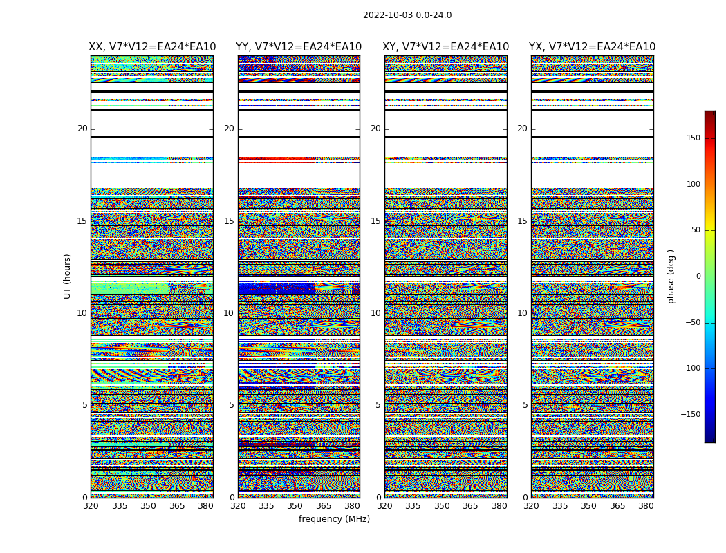The image size is (726, 553).
Task: Click the colorbar tick label 100
Action: (x=694, y=184)
